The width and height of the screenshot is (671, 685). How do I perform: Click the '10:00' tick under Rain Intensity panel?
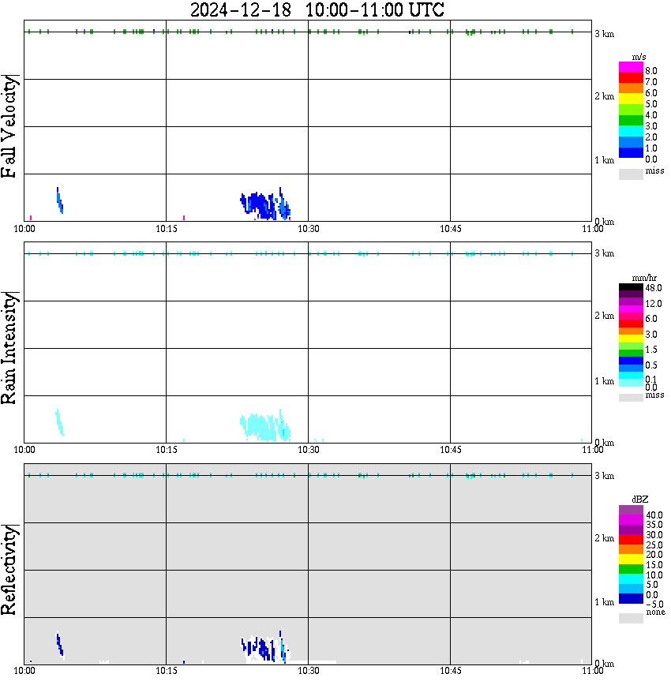[24, 450]
